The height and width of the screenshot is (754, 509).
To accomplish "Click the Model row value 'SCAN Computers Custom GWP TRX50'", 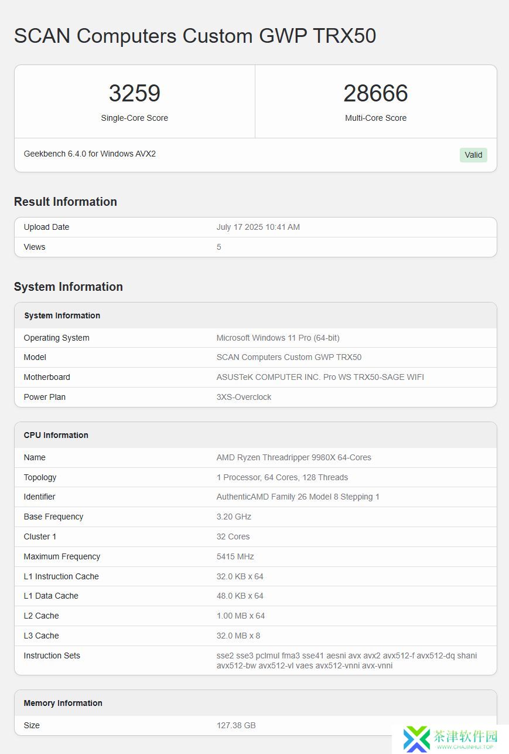I will tap(289, 357).
